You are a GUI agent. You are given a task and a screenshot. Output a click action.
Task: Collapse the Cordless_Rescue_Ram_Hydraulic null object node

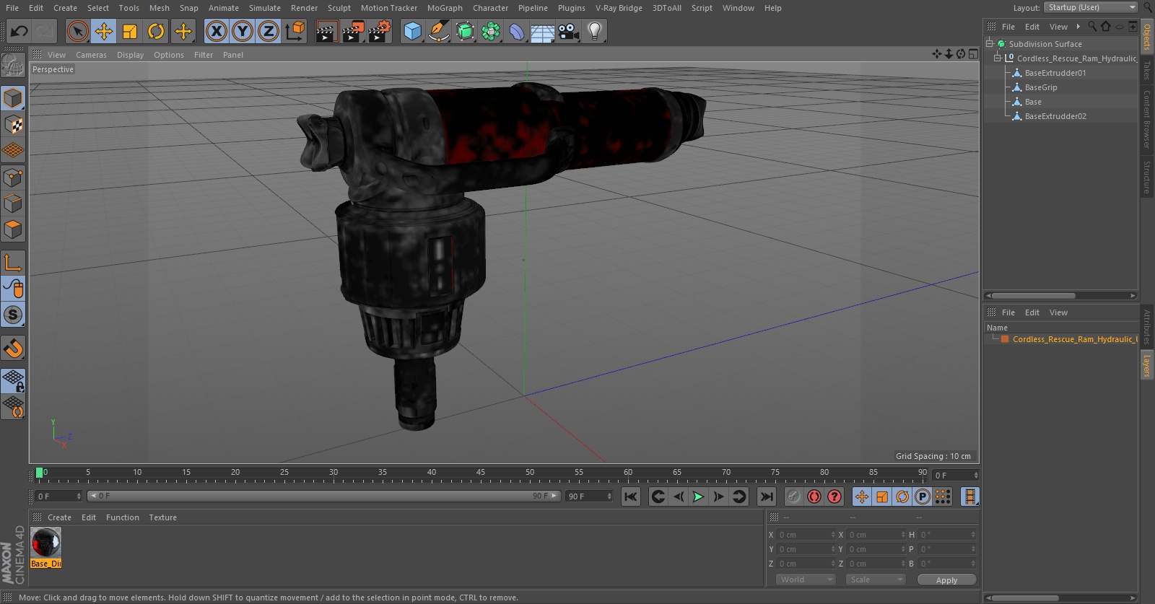coord(998,58)
